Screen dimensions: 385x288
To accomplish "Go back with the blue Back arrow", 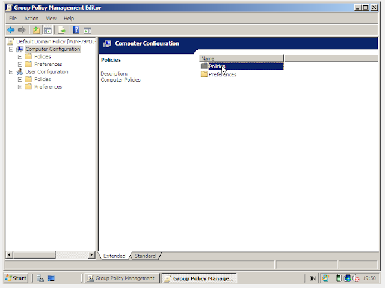I will pos(11,30).
